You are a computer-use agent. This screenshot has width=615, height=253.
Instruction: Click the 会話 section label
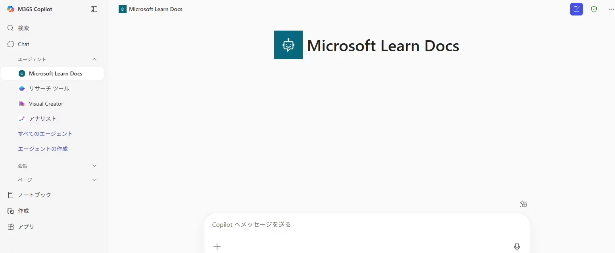[x=23, y=166]
